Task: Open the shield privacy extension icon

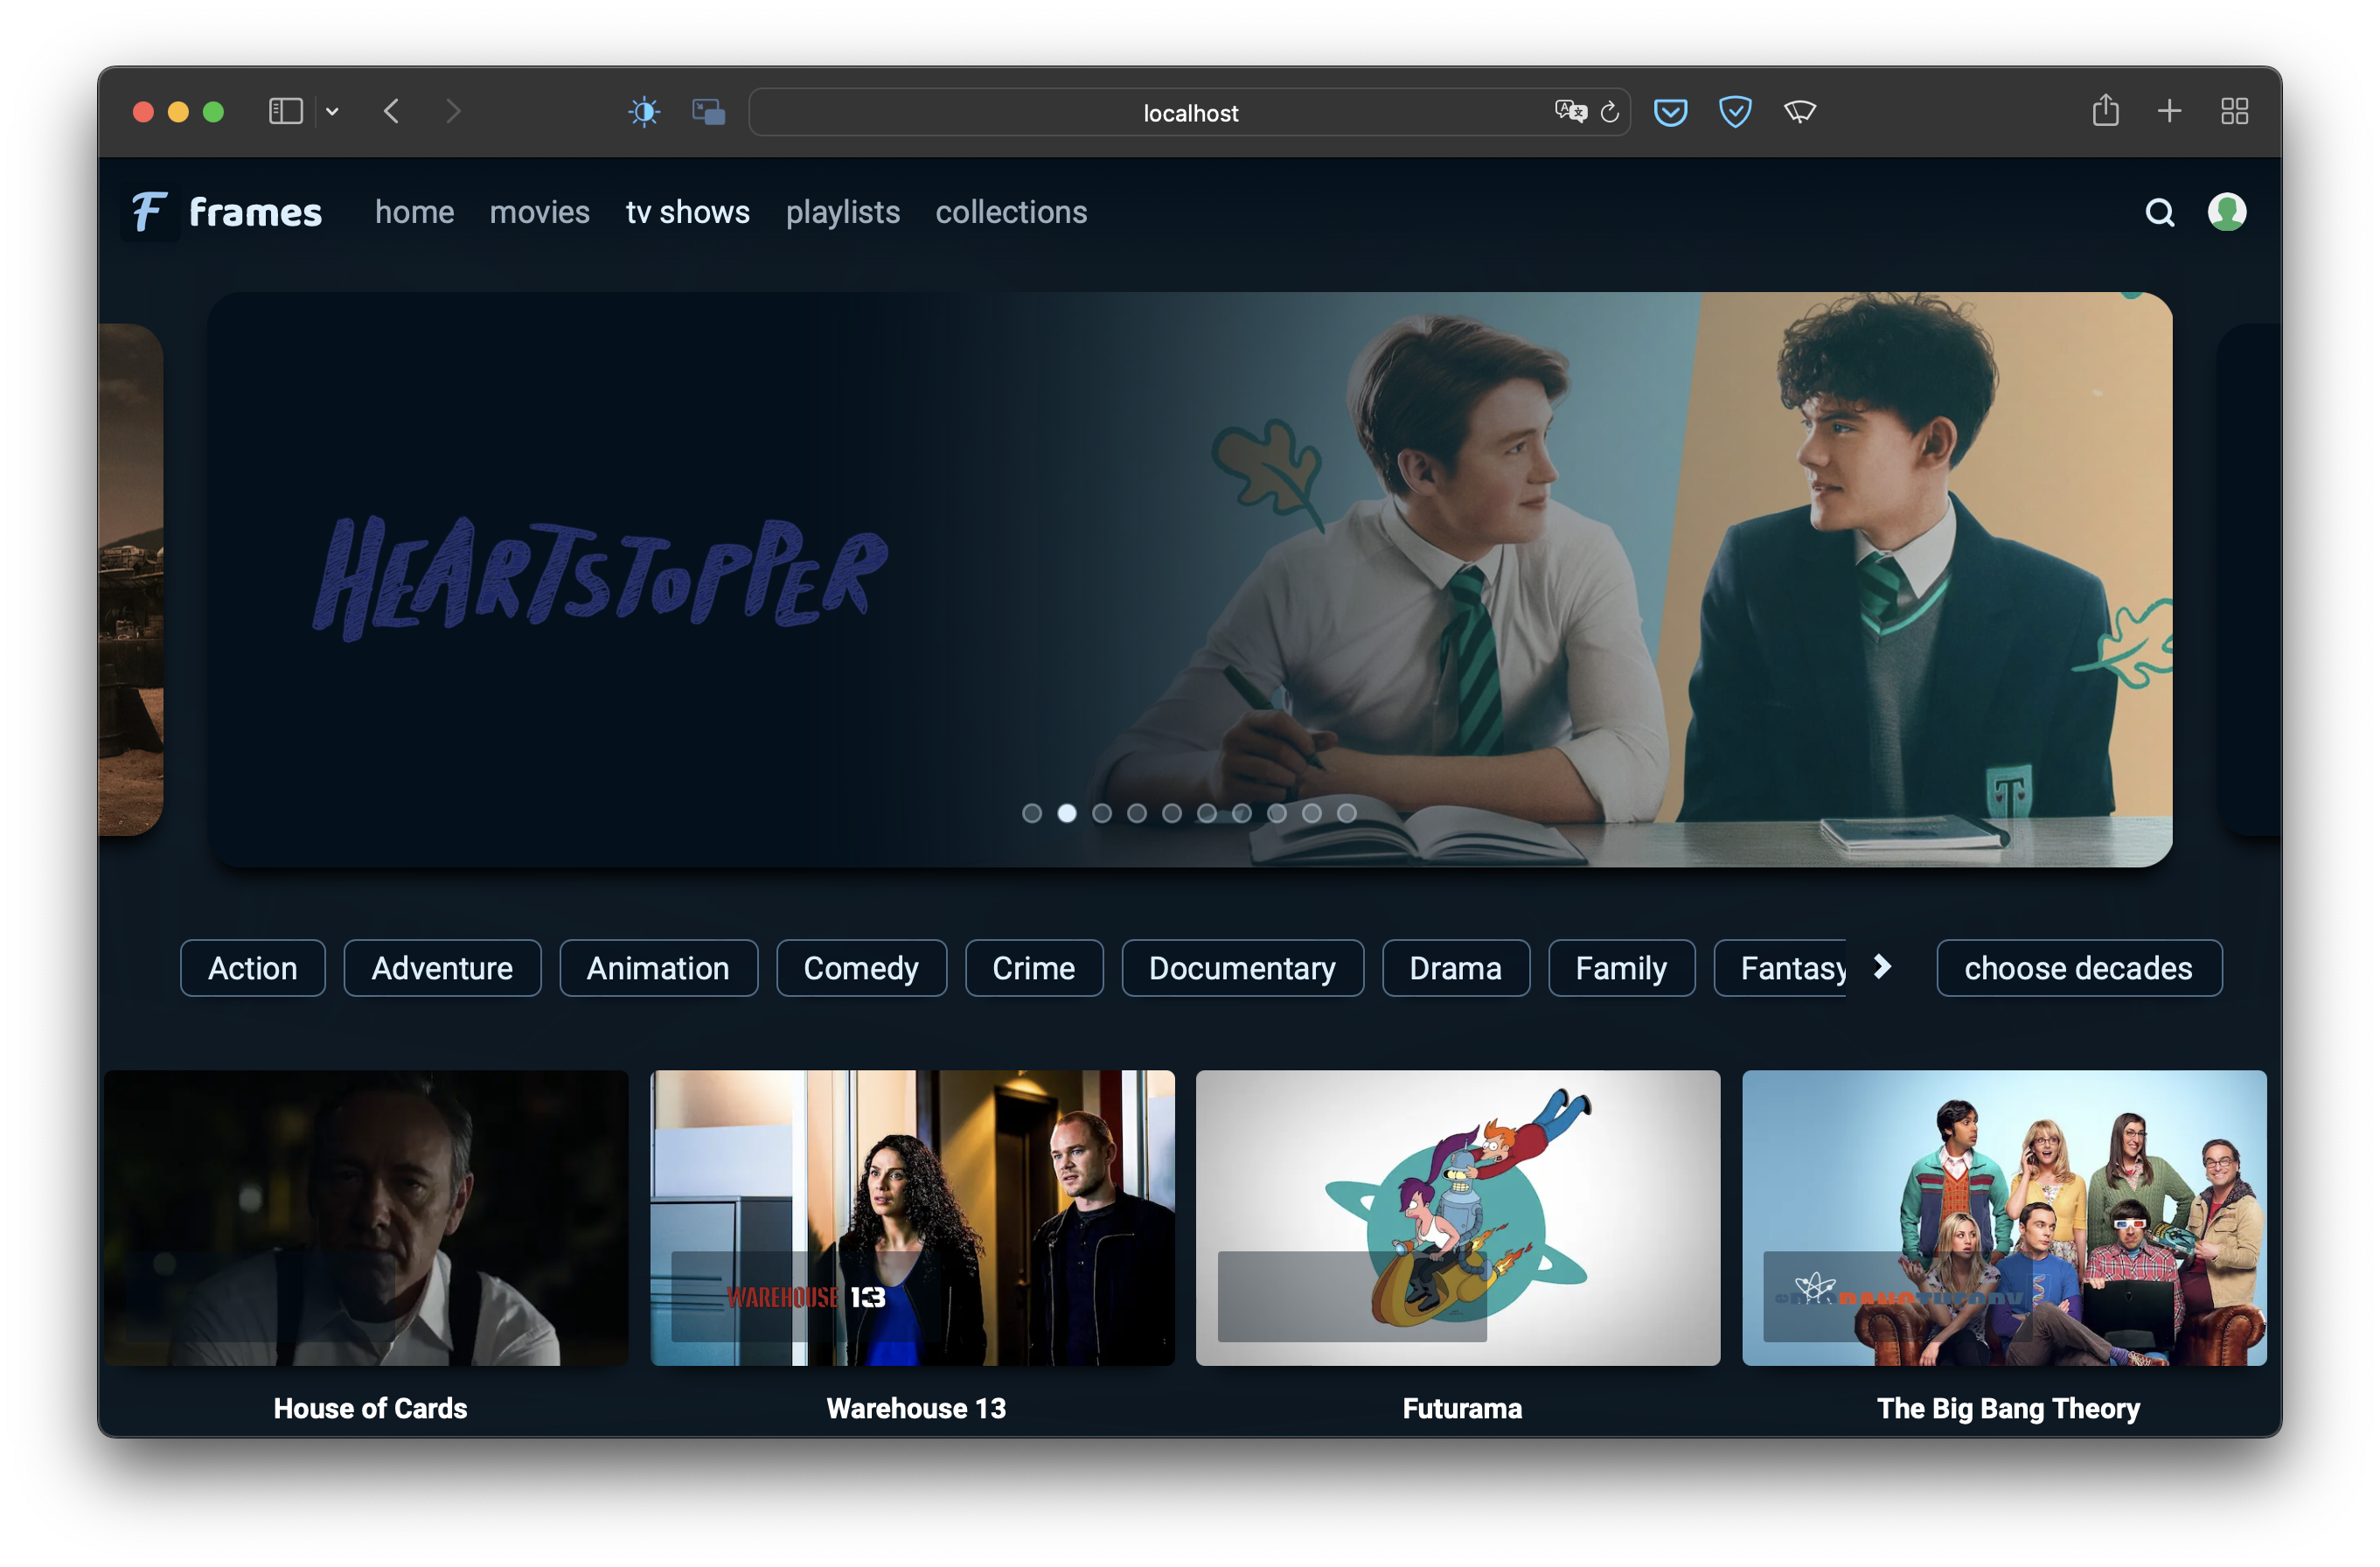Action: pyautogui.click(x=1734, y=112)
